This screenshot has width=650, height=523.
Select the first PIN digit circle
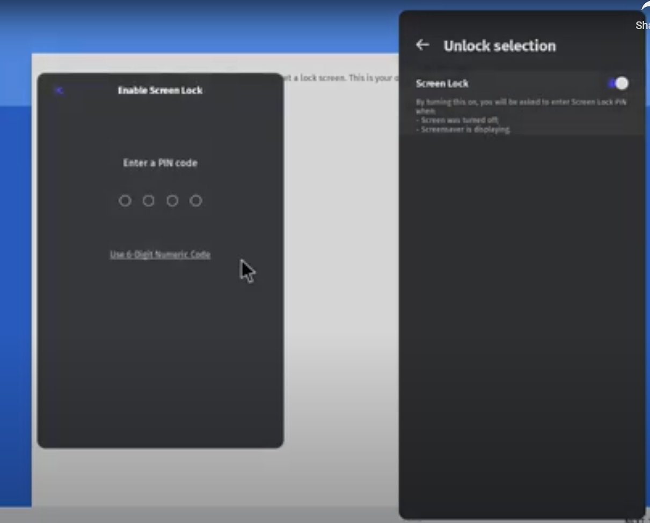[x=125, y=201]
